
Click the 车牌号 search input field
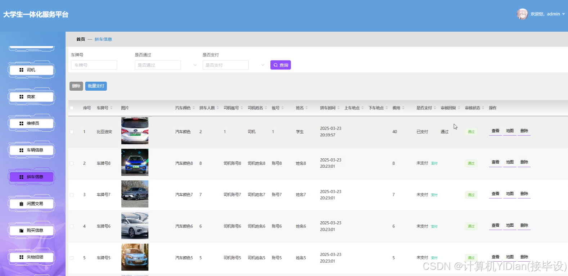(94, 65)
